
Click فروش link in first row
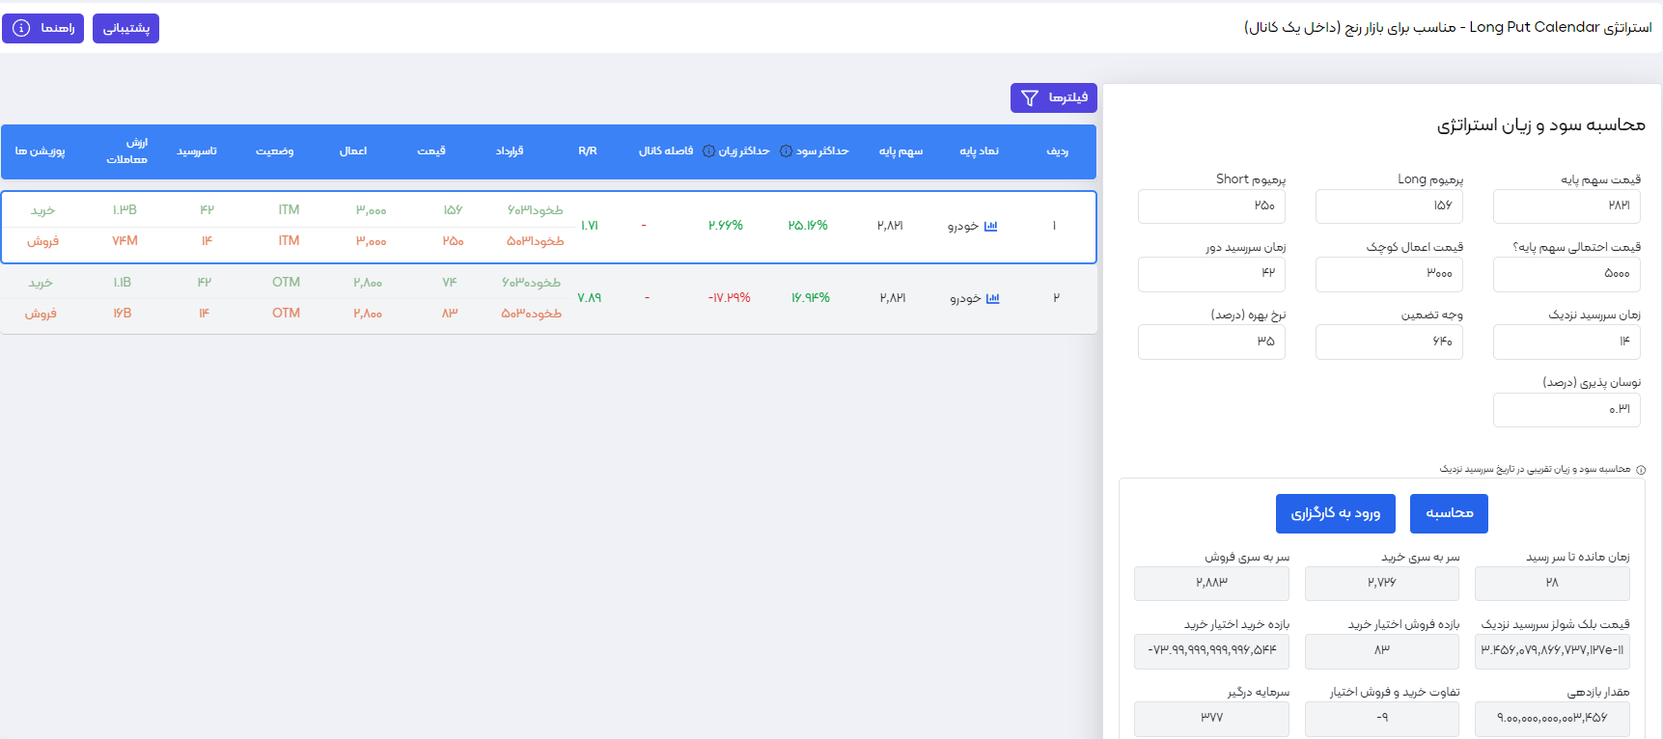(x=42, y=241)
